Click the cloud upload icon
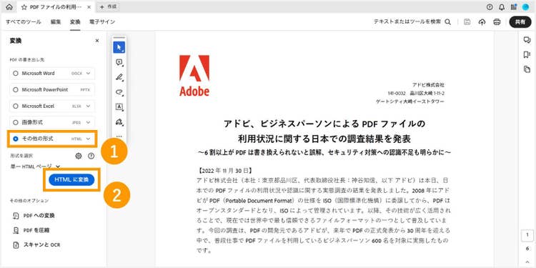 pos(482,22)
